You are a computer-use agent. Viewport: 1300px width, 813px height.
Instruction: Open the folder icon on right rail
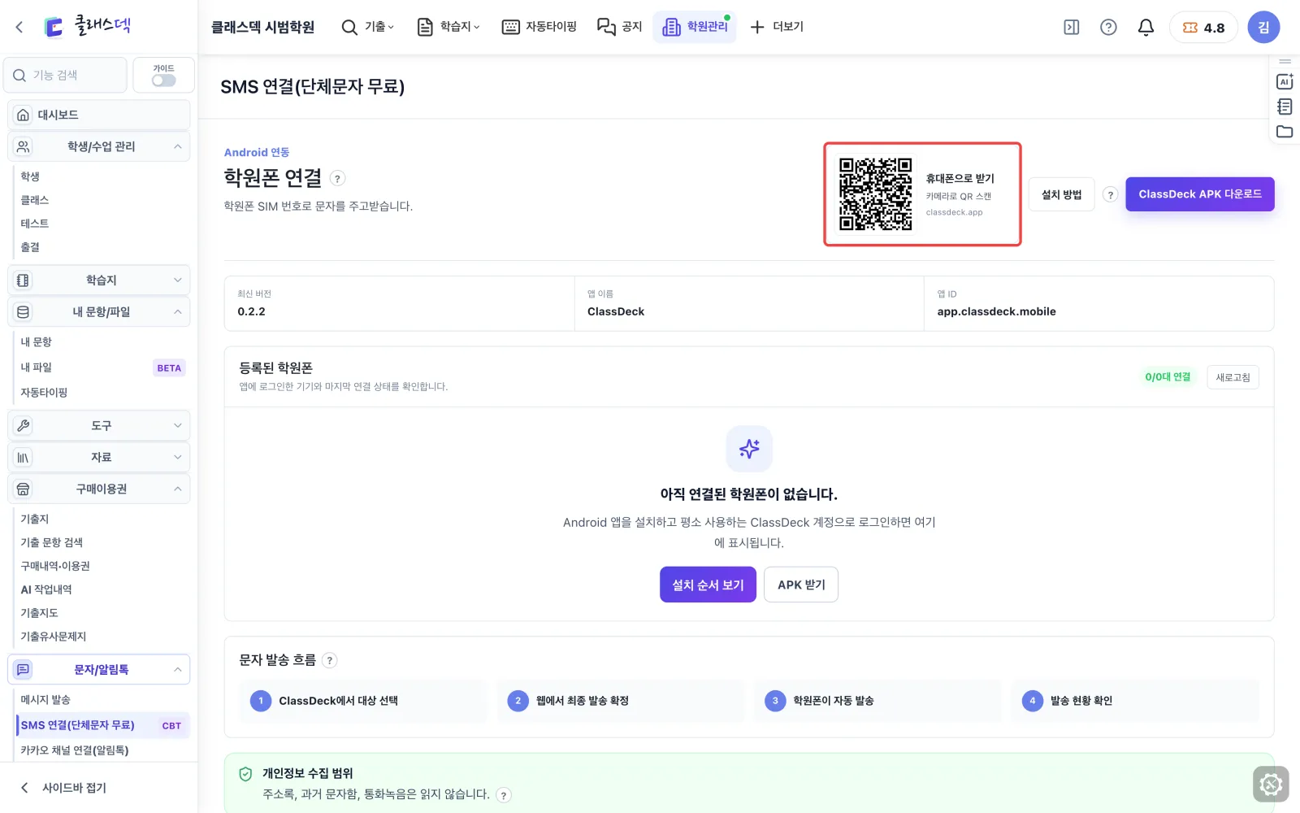point(1285,132)
